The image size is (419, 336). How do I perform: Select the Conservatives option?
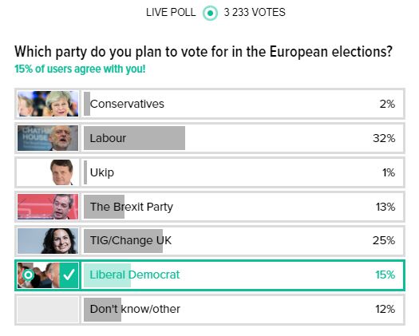pyautogui.click(x=210, y=104)
